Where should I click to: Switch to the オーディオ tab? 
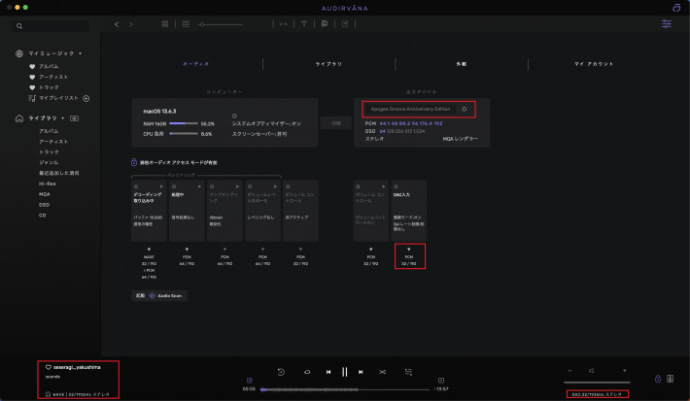197,63
